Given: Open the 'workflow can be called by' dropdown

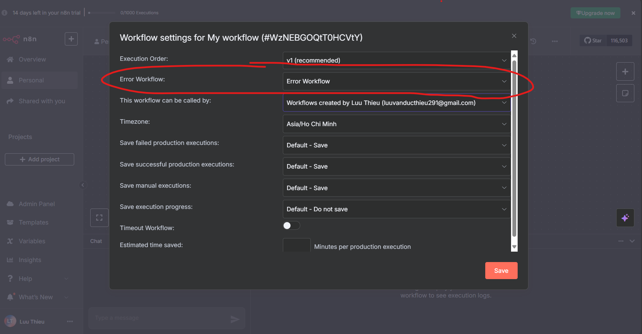Looking at the screenshot, I should (396, 103).
